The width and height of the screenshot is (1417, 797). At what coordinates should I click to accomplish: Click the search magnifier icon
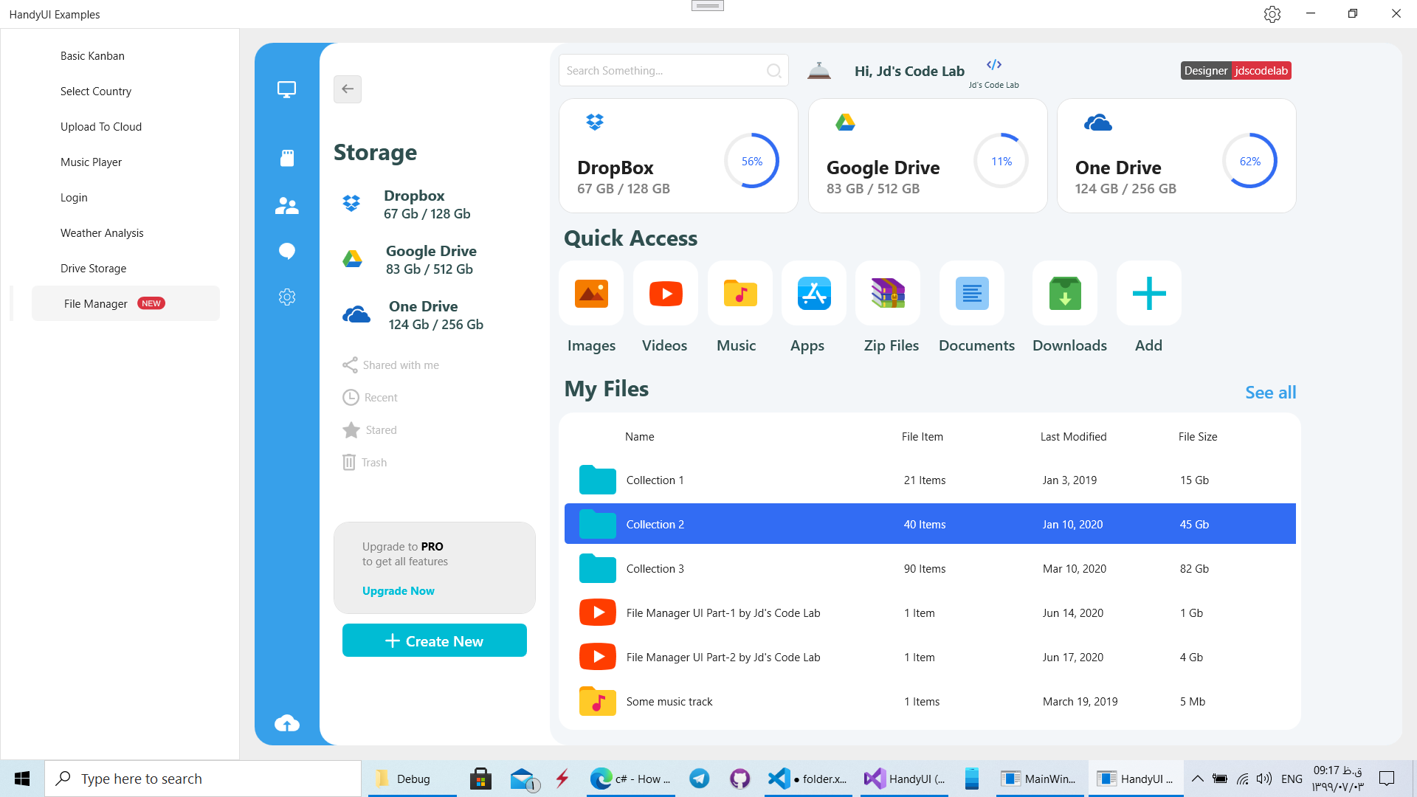click(773, 71)
